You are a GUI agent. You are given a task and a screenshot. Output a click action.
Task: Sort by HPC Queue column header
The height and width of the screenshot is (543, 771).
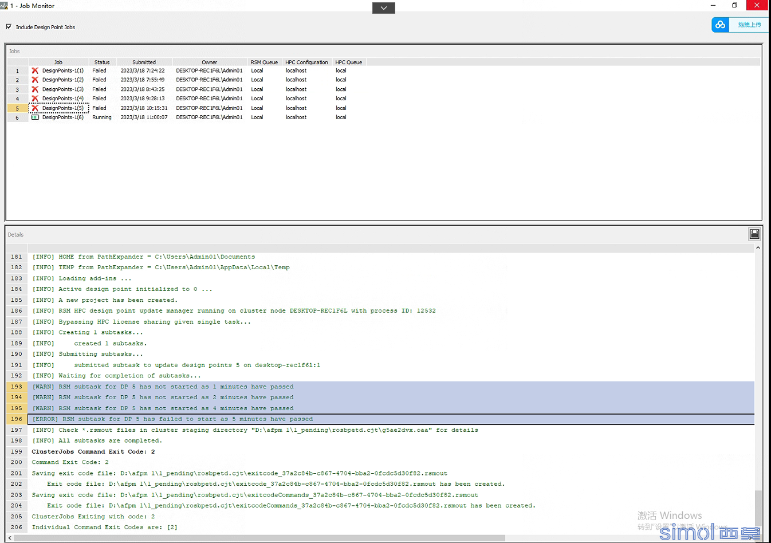(348, 62)
